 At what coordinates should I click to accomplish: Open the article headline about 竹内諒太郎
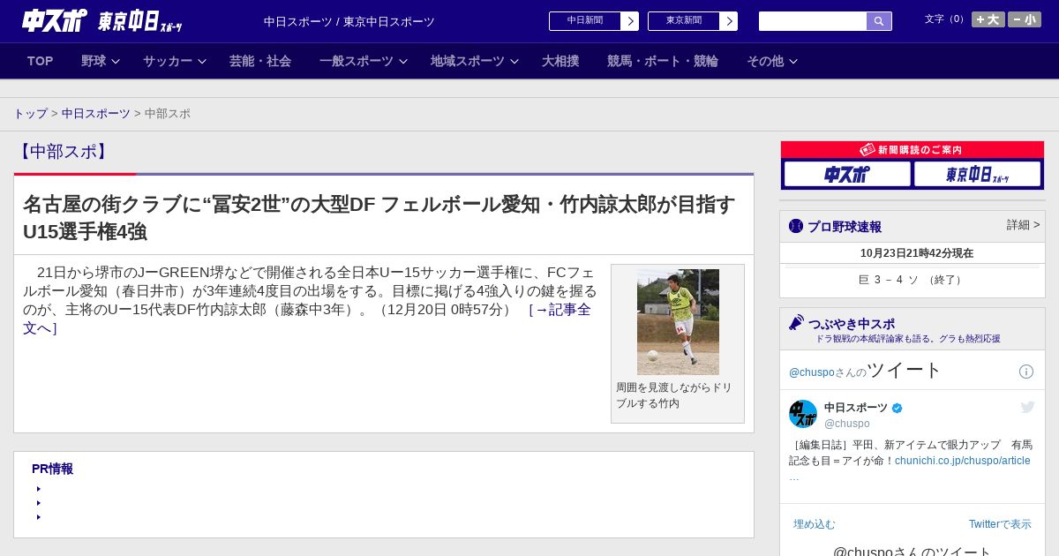(x=379, y=218)
